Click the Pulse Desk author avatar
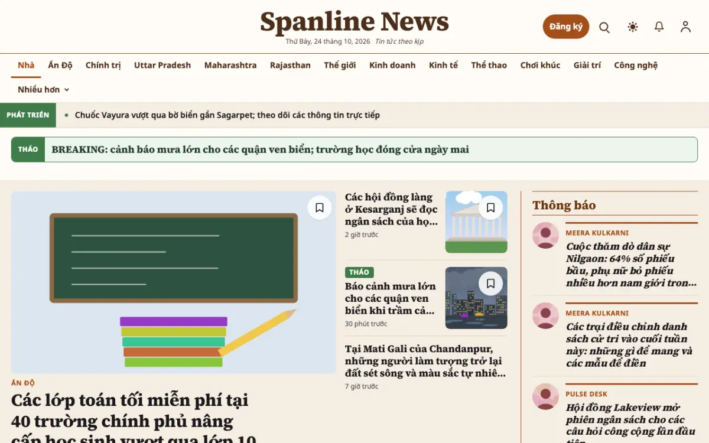 (x=545, y=397)
